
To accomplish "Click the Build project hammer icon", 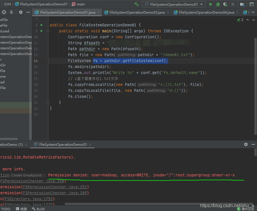I will point(136,4).
